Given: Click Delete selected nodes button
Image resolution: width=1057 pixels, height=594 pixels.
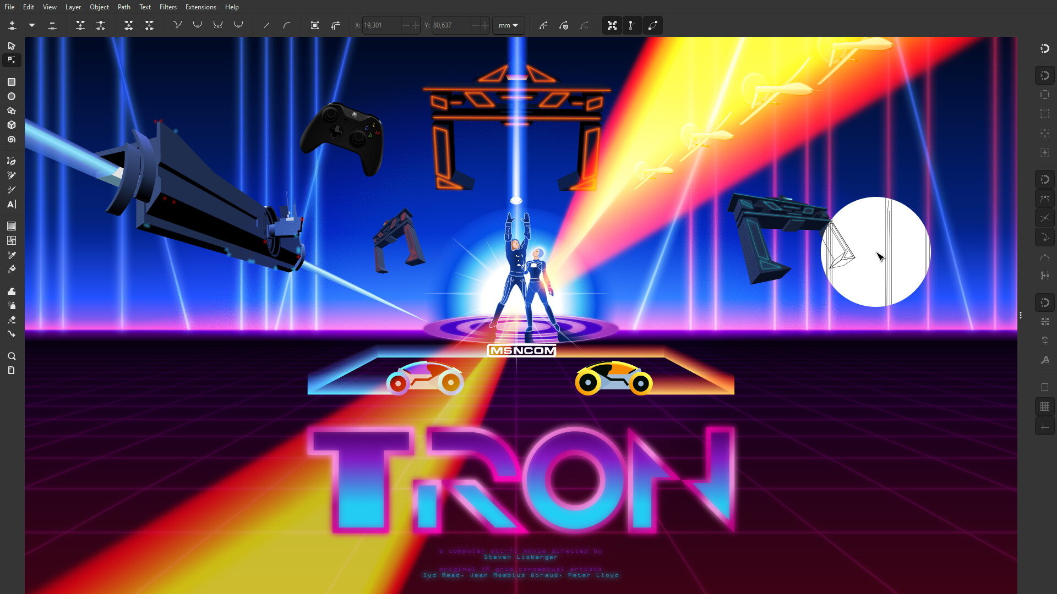Looking at the screenshot, I should pyautogui.click(x=52, y=25).
